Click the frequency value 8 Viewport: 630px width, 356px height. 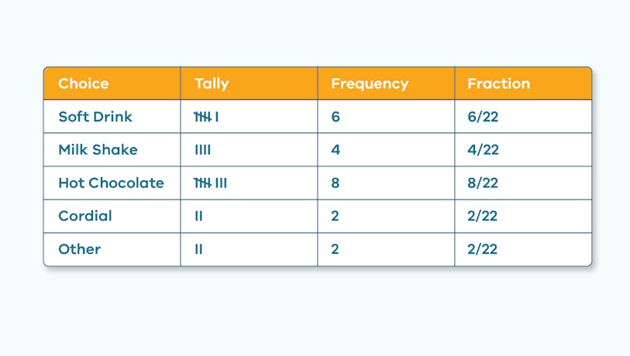(336, 183)
